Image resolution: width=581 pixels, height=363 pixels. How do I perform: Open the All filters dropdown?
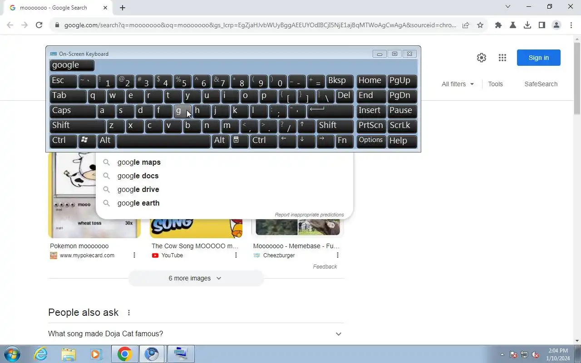click(x=458, y=84)
